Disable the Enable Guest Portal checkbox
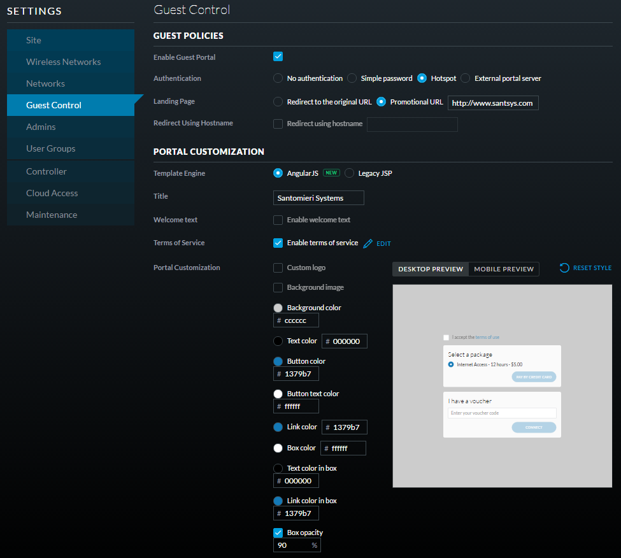Screen dimensions: 621x558 click(278, 57)
